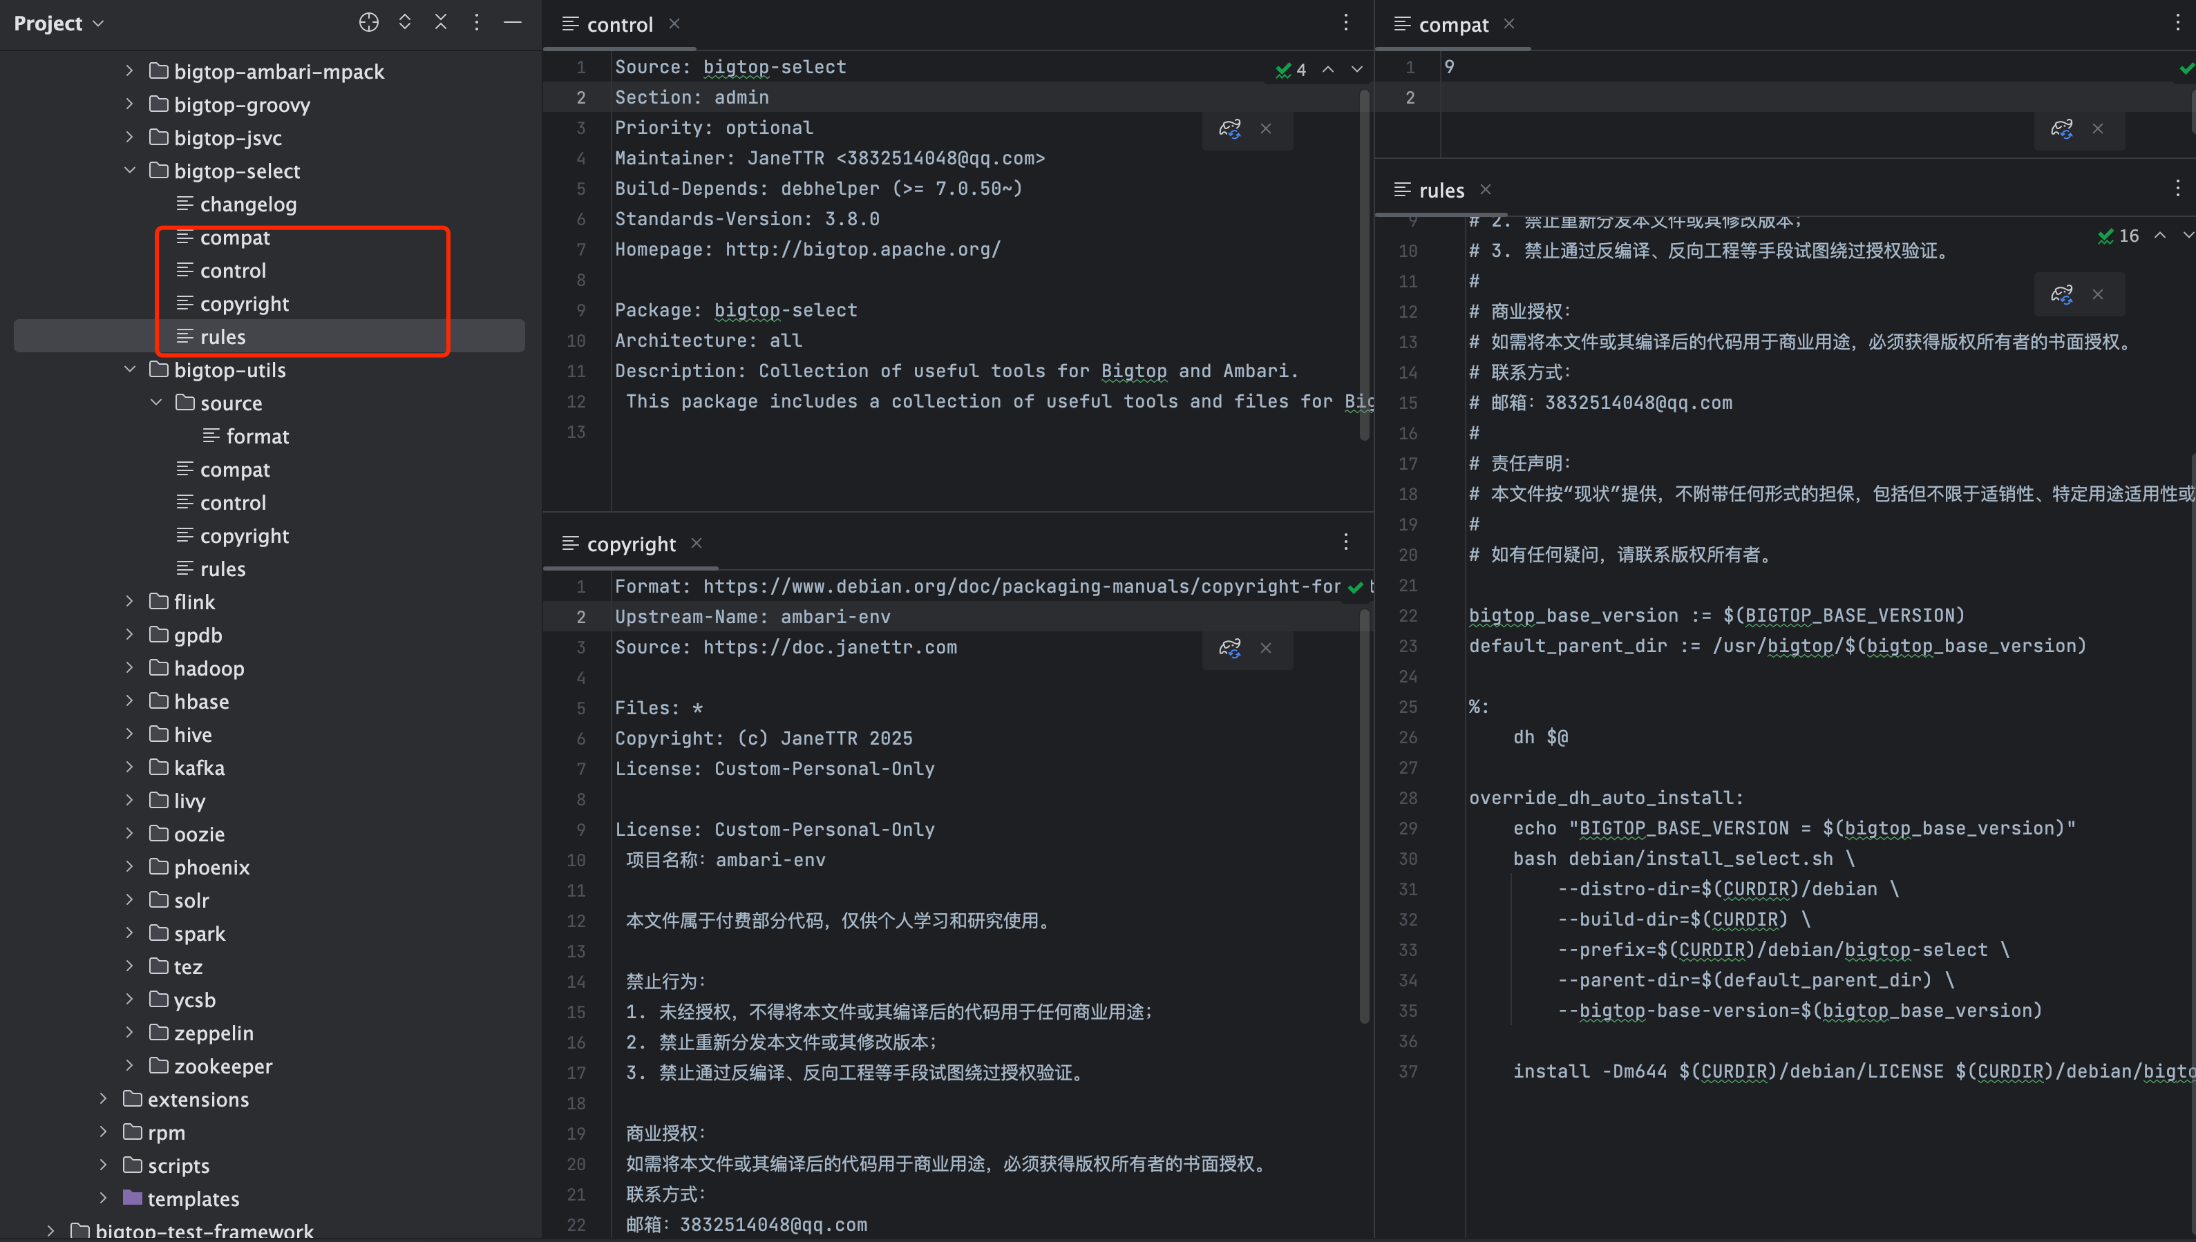Open the Project view dropdown
The width and height of the screenshot is (2196, 1242).
point(58,23)
